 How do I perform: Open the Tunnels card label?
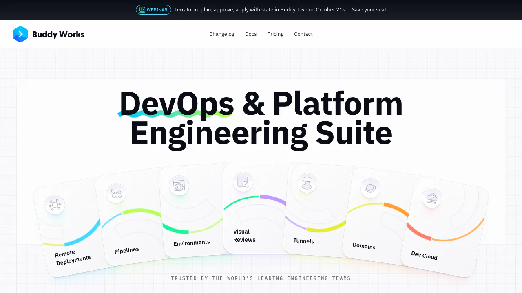[x=304, y=241]
